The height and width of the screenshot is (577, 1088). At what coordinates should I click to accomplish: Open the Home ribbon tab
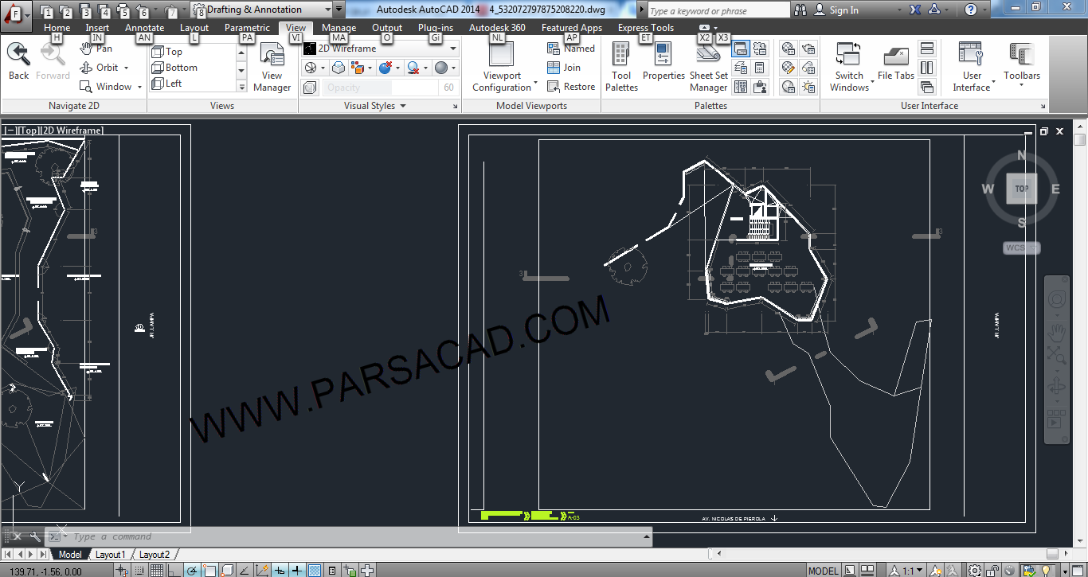pos(57,27)
